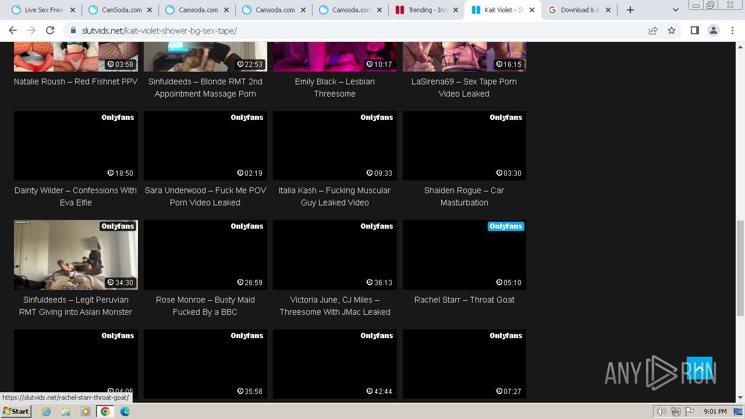Open the Natalie Roush title link
The height and width of the screenshot is (419, 745).
(76, 81)
